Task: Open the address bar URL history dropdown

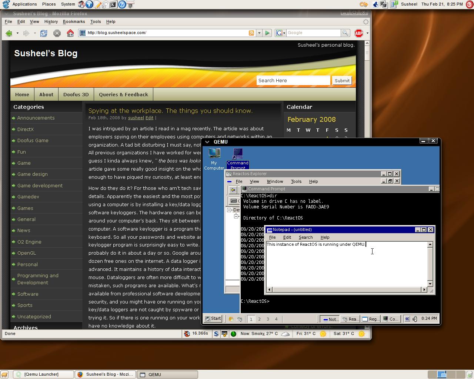Action: (259, 33)
